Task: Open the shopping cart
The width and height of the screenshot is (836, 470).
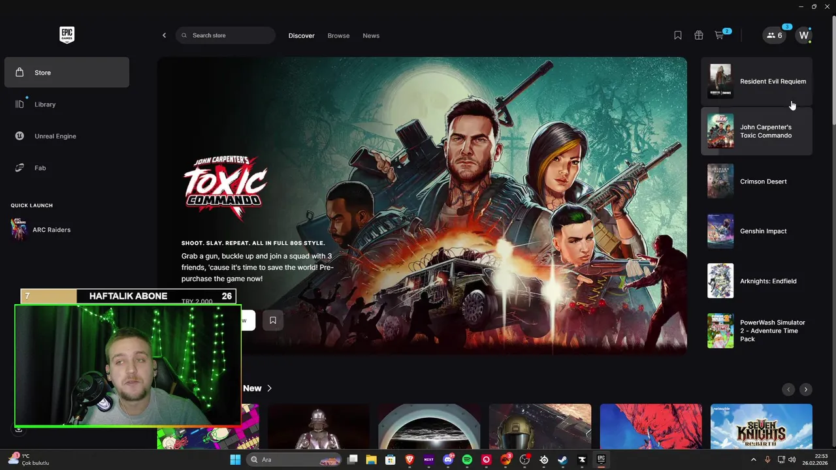Action: [720, 35]
